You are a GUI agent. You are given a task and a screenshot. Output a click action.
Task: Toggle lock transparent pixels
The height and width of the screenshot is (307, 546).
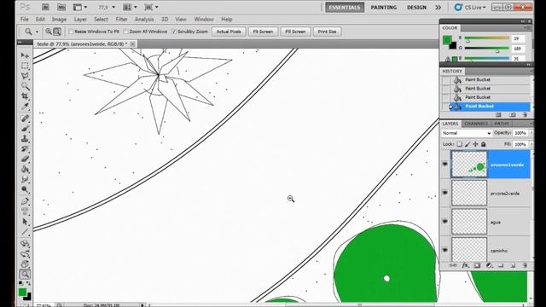460,144
